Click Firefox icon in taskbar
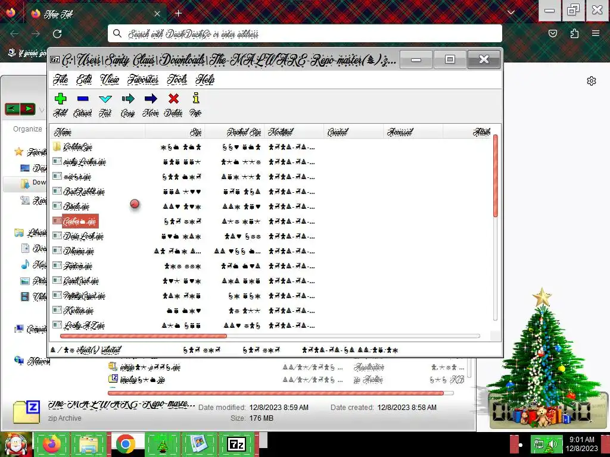Image resolution: width=610 pixels, height=457 pixels. [52, 444]
